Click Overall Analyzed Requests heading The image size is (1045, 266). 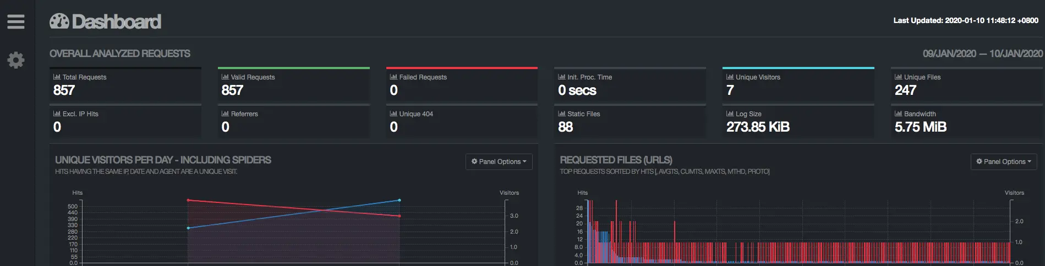pos(120,53)
